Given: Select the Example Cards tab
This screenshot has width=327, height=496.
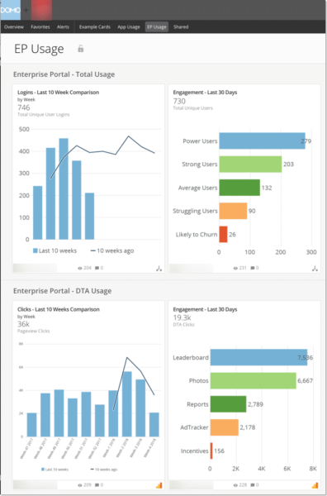Looking at the screenshot, I should 95,27.
